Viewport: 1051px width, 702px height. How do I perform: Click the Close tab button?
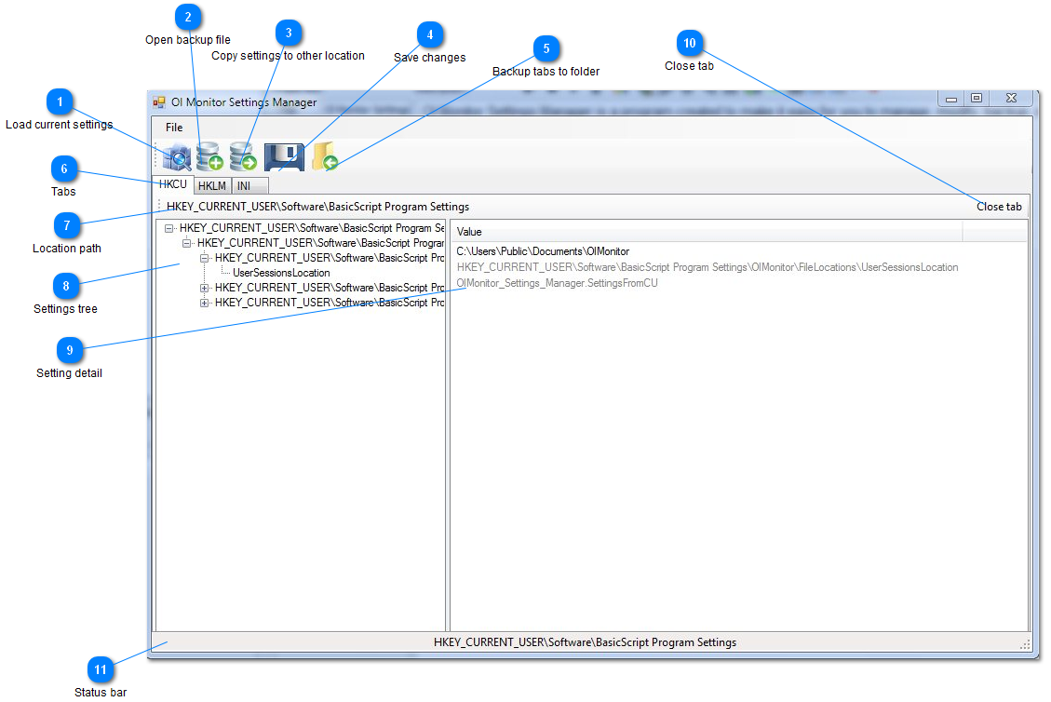tap(999, 207)
